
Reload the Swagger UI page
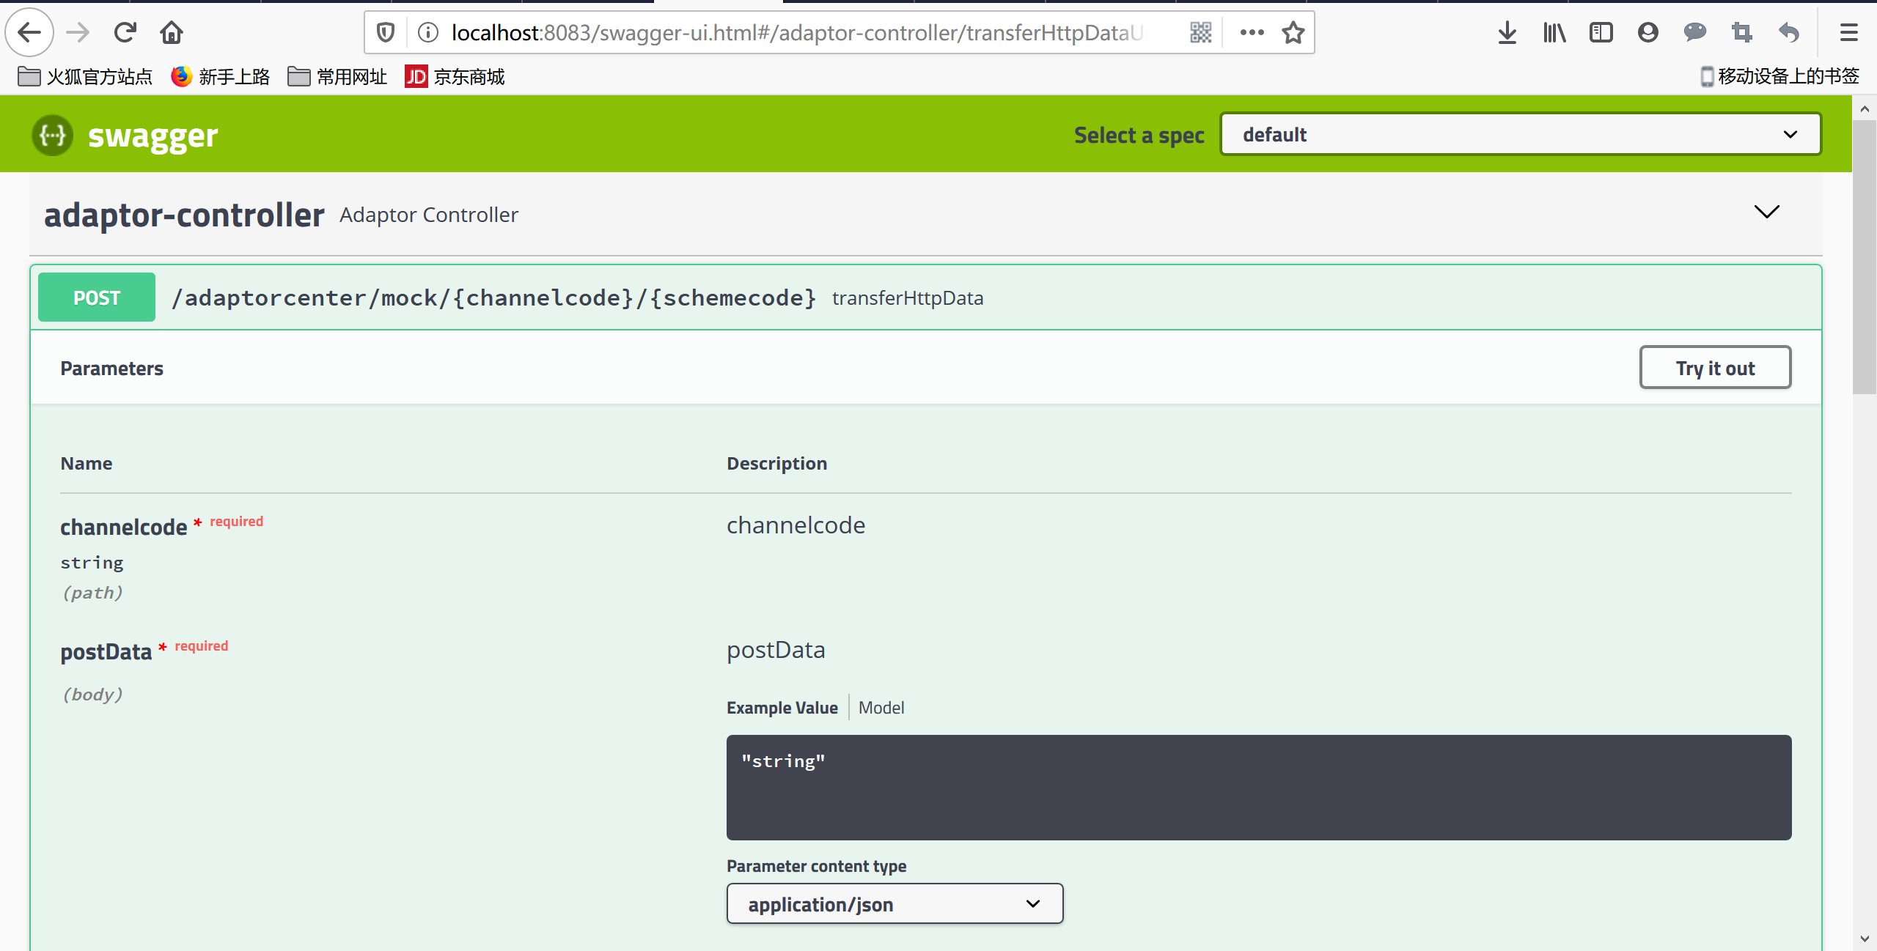(x=125, y=32)
